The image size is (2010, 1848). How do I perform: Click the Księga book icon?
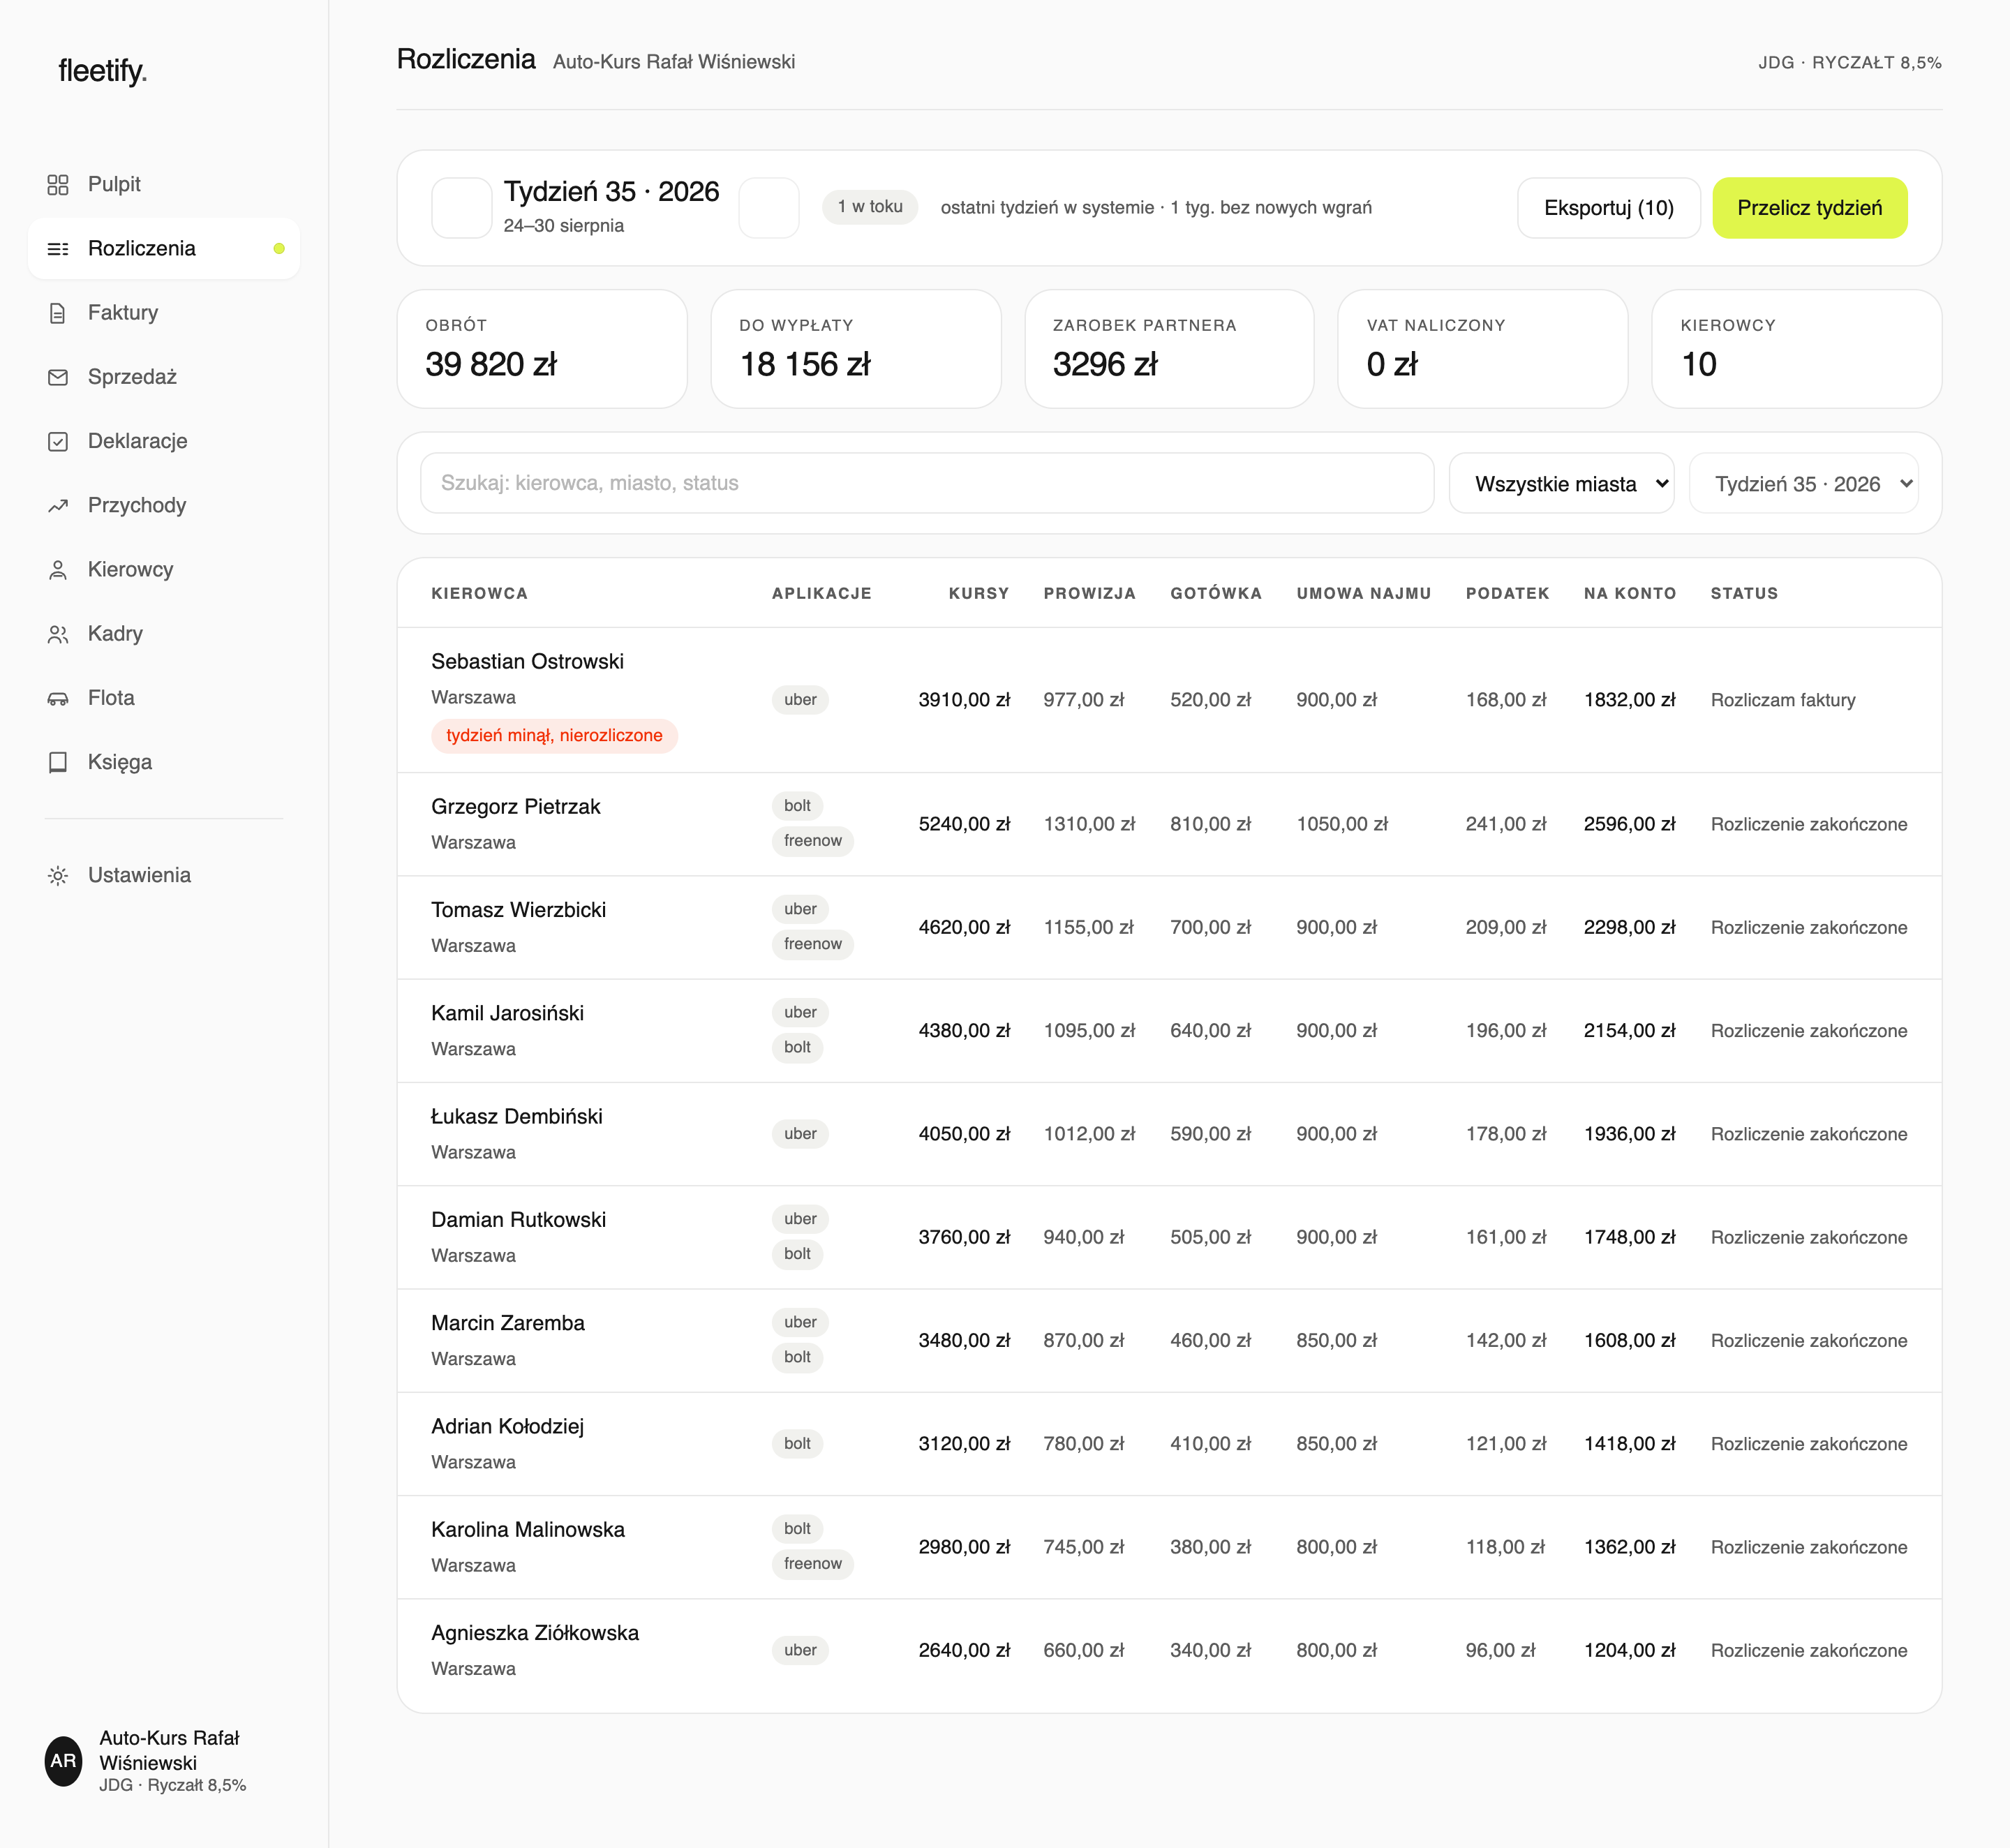coord(58,762)
